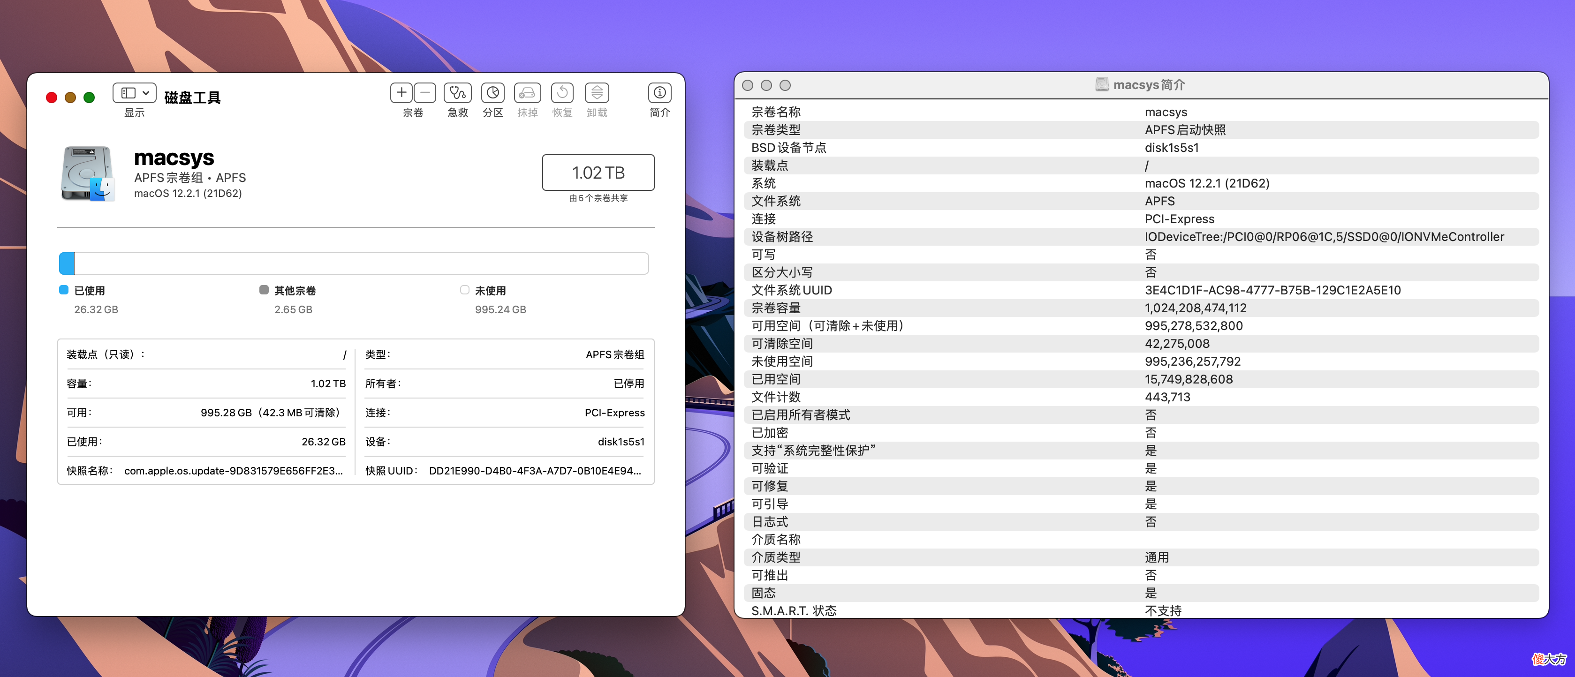The width and height of the screenshot is (1575, 677).
Task: Click the 设备 disk1s5s1 value in Disk Utility
Action: (621, 442)
